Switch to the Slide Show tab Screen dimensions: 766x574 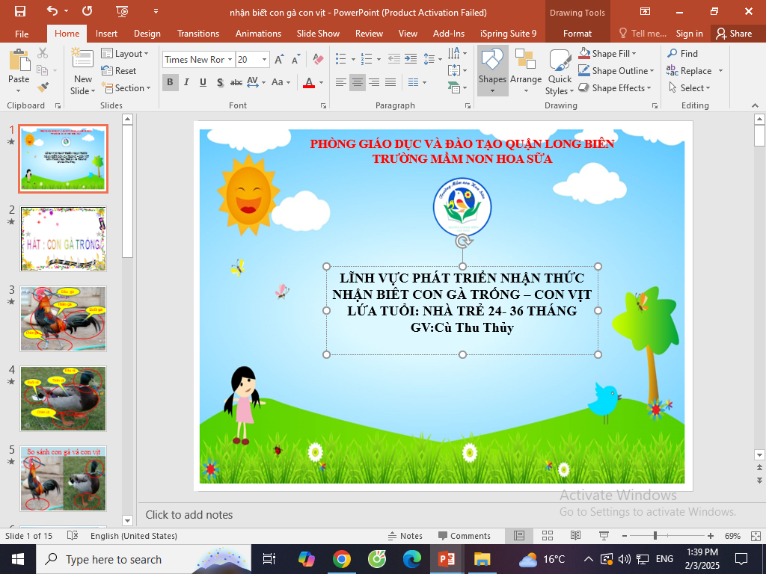pyautogui.click(x=318, y=34)
